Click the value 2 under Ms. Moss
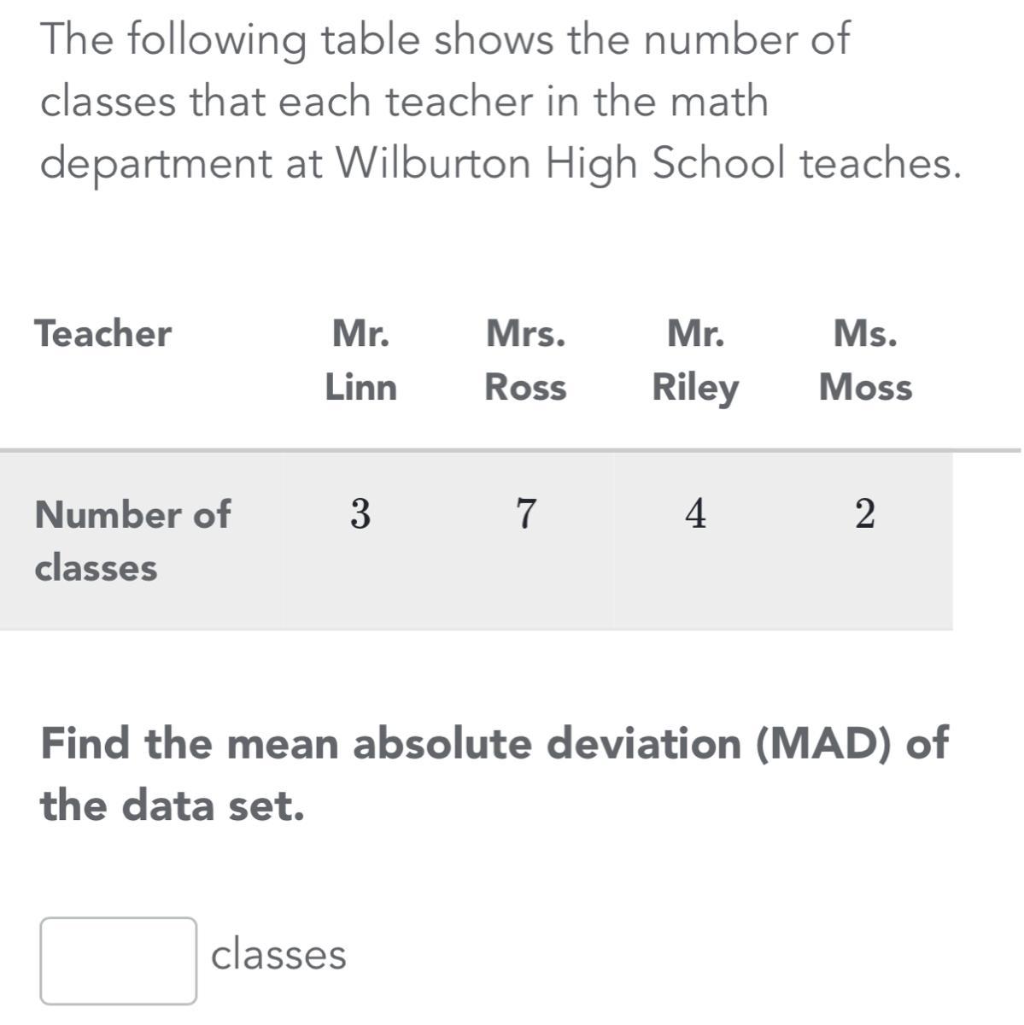Screen dimensions: 1024x1025 865,515
